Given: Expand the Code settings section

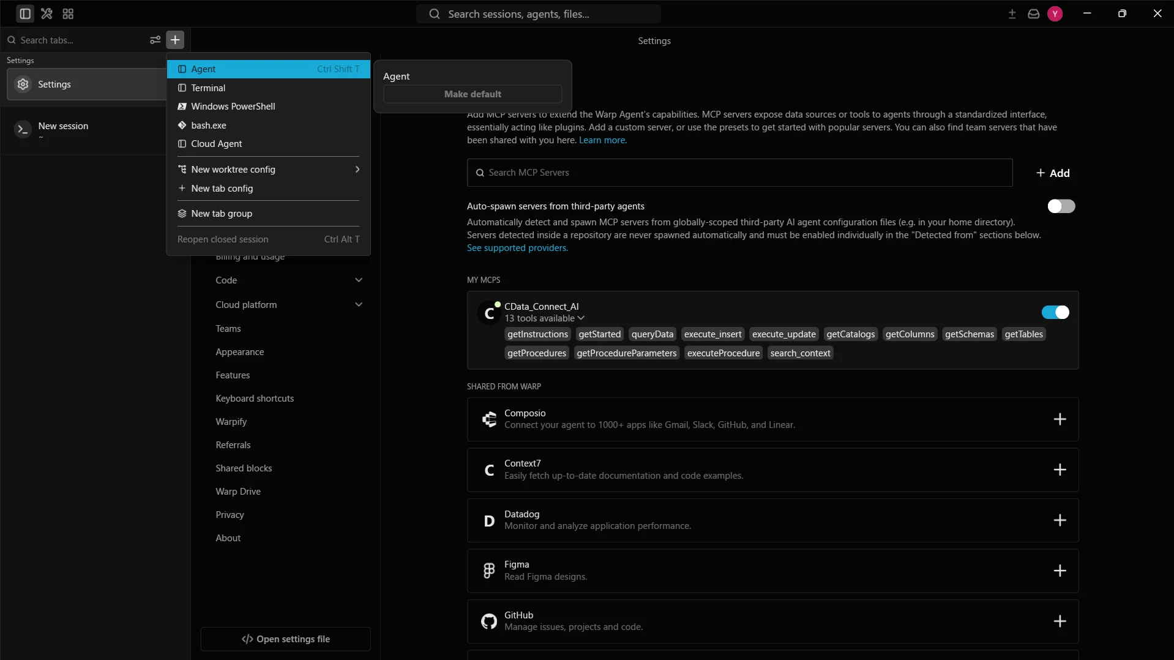Looking at the screenshot, I should 289,280.
